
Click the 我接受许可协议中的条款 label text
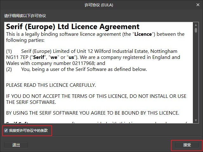coord(28,130)
